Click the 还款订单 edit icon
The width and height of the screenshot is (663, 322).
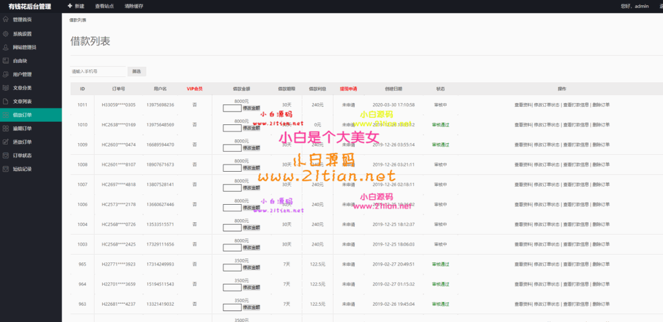click(x=5, y=142)
